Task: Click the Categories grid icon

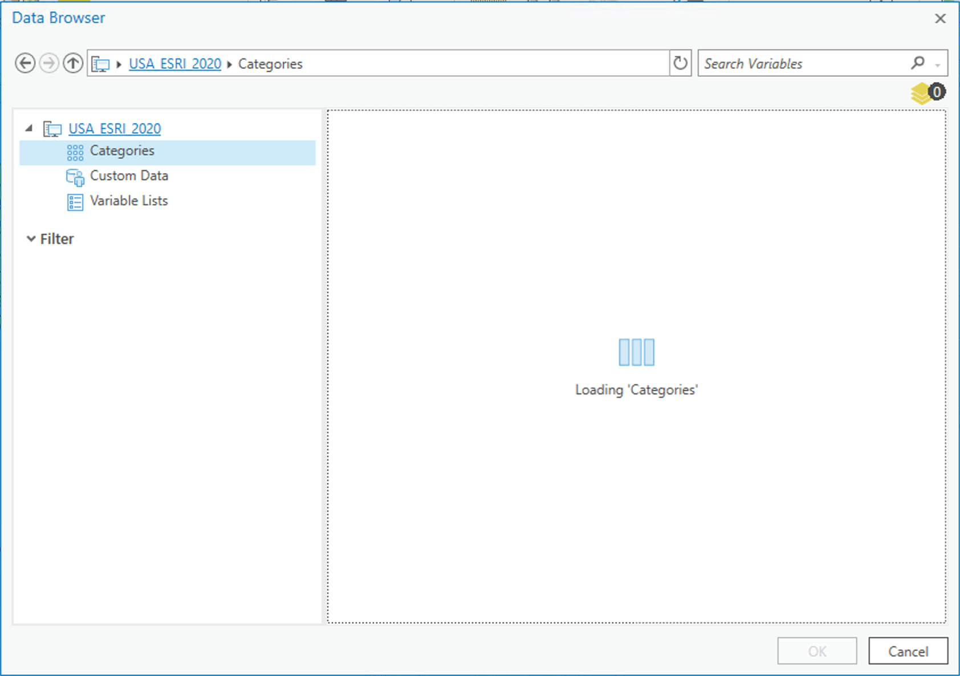Action: tap(75, 152)
